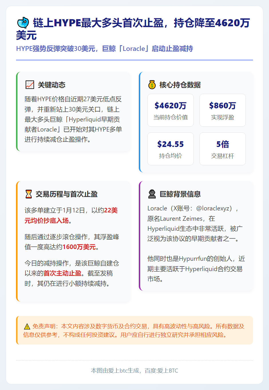Click the paragraph starting 该多单建立于1月12日
This screenshot has height=390, width=269.
click(x=71, y=216)
